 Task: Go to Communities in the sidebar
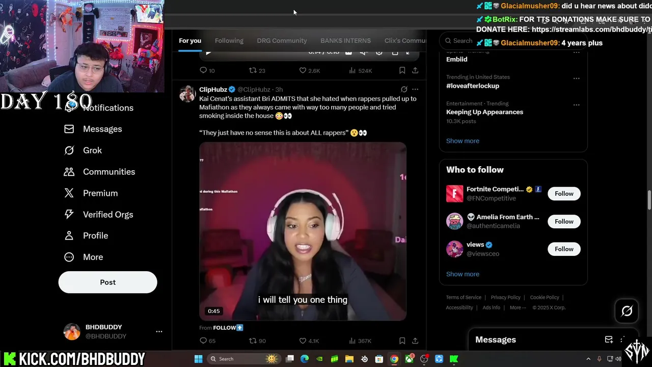[99, 172]
